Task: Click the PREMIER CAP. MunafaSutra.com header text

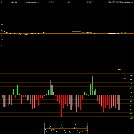Action: tap(120, 2)
